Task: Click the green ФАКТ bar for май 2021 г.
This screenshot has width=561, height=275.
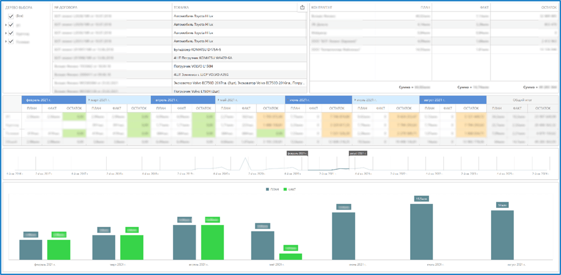Action: [290, 257]
